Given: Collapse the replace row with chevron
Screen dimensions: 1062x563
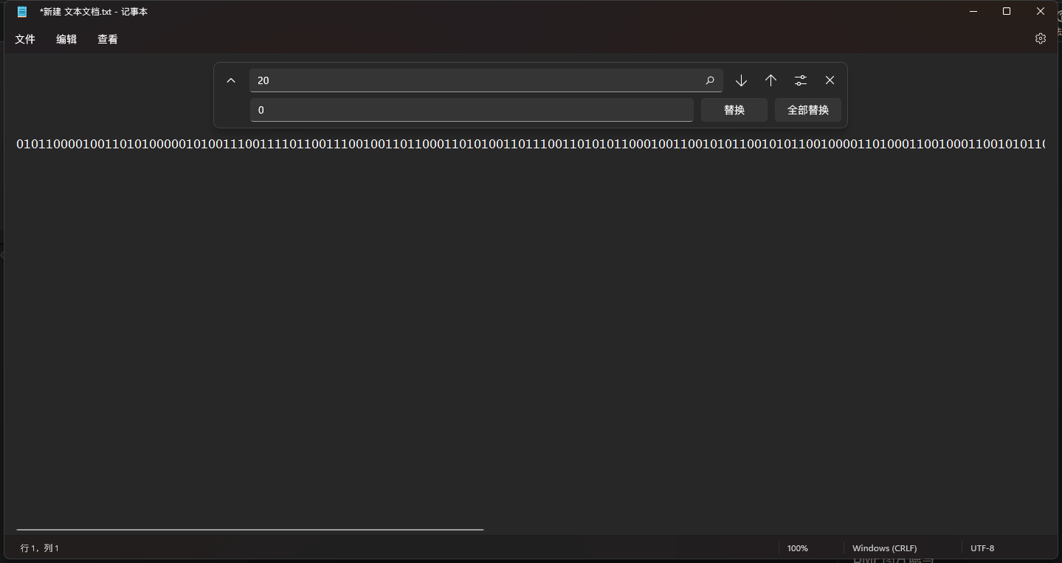Looking at the screenshot, I should pyautogui.click(x=231, y=80).
